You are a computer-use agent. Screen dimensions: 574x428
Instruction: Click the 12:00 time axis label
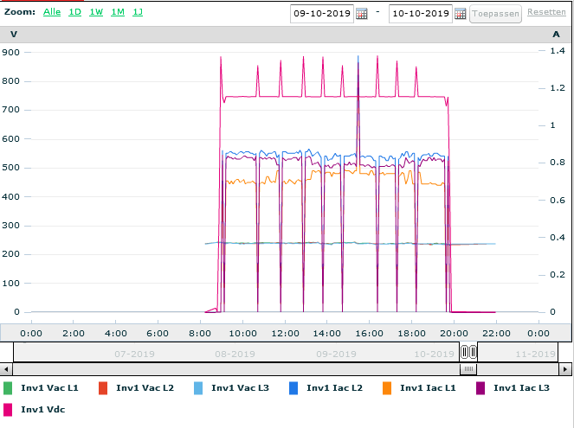tap(285, 334)
